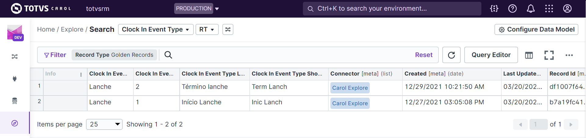The image size is (586, 138).
Task: Open the help question mark icon
Action: point(512,8)
